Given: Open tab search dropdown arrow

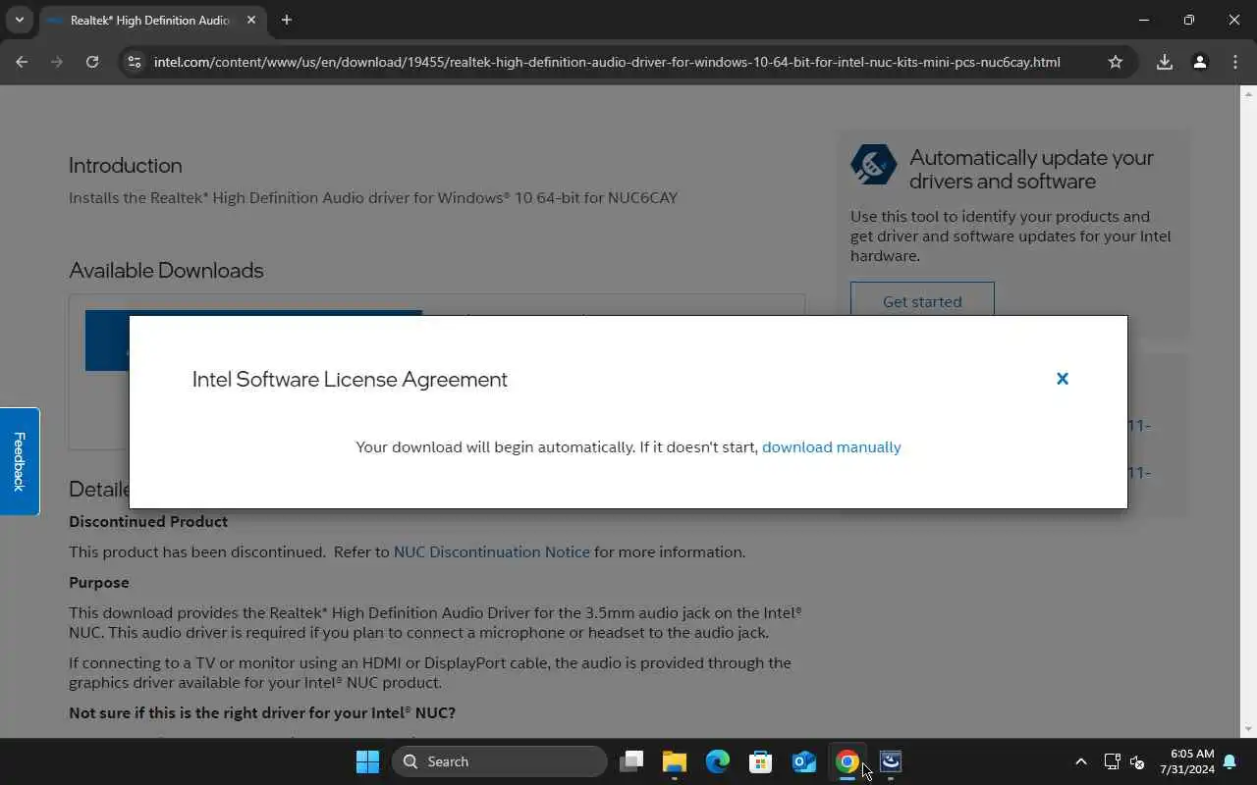Looking at the screenshot, I should tap(19, 20).
